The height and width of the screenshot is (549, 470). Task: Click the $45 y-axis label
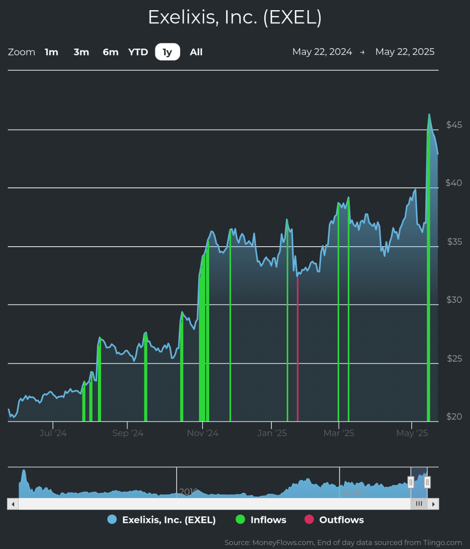tap(454, 125)
